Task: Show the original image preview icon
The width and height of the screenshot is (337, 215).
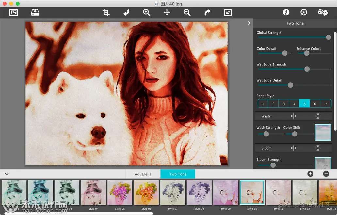Action: click(228, 12)
